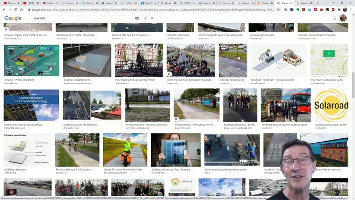Open the Google account avatar on the page
The height and width of the screenshot is (200, 355).
coord(343,18)
